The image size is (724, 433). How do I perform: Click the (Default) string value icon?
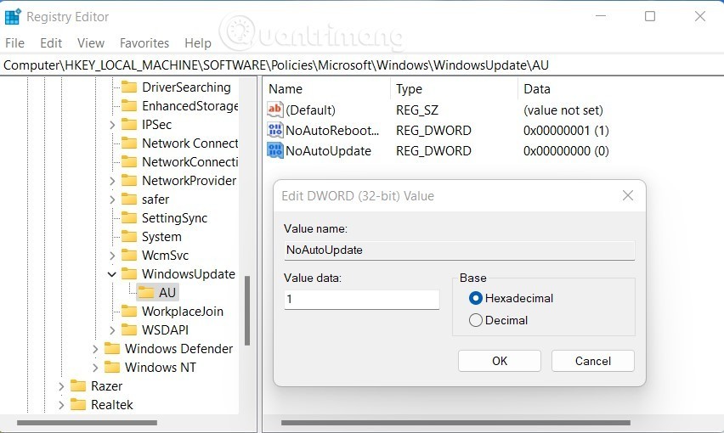pos(275,110)
